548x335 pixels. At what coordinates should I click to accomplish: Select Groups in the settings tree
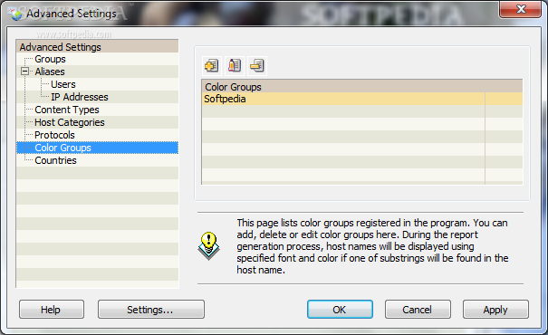[x=50, y=59]
